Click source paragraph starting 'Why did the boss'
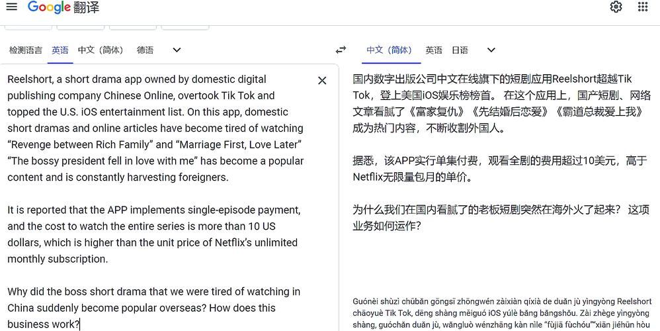Viewport: 660px width, 331px height. [x=154, y=308]
